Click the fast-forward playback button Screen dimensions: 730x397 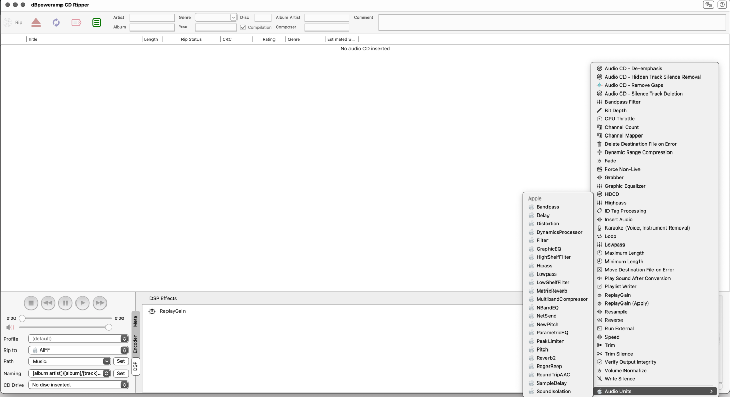(100, 303)
